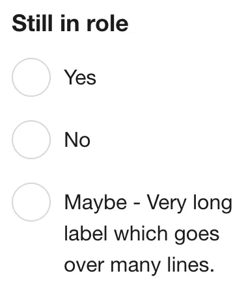
Task: Select the No radio button
Action: point(31,140)
